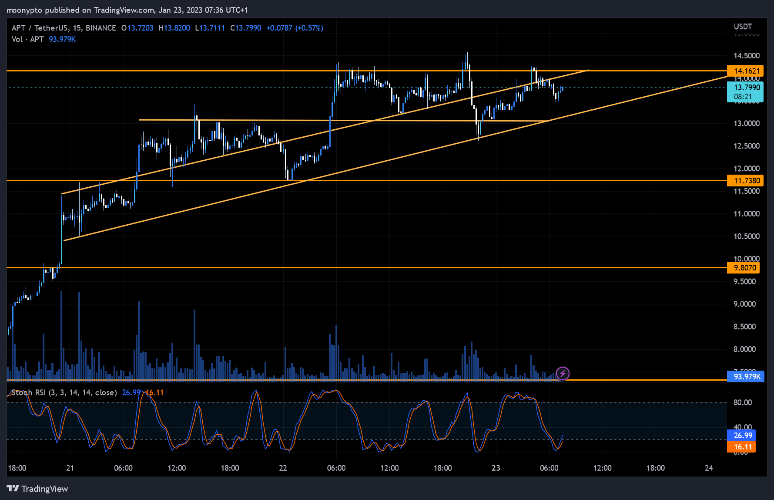Click the percent change +0.57% value

coord(309,28)
